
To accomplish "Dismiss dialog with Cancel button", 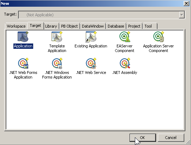I will pyautogui.click(x=171, y=138).
